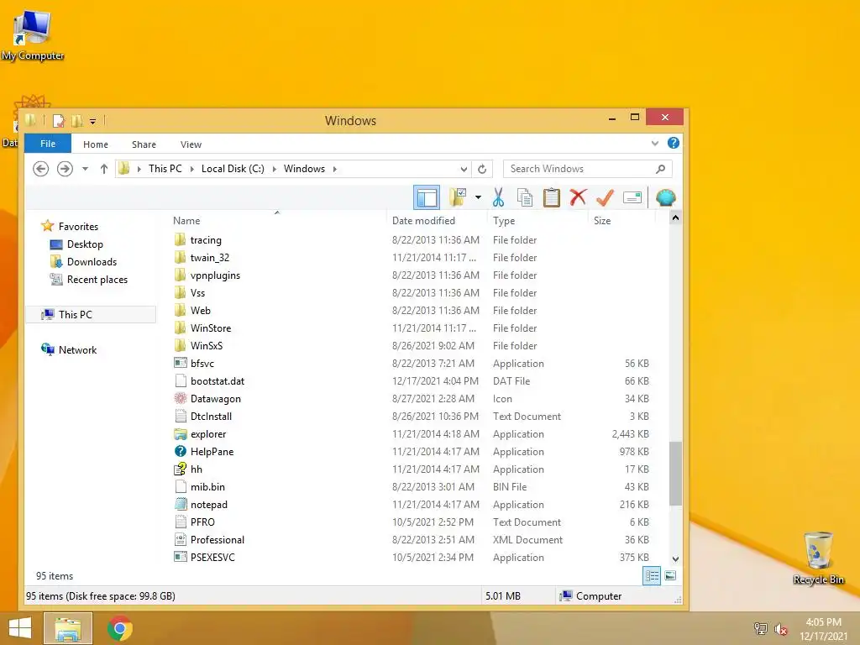The height and width of the screenshot is (645, 860).
Task: Click Local Disk (C:) in address bar
Action: click(x=233, y=168)
